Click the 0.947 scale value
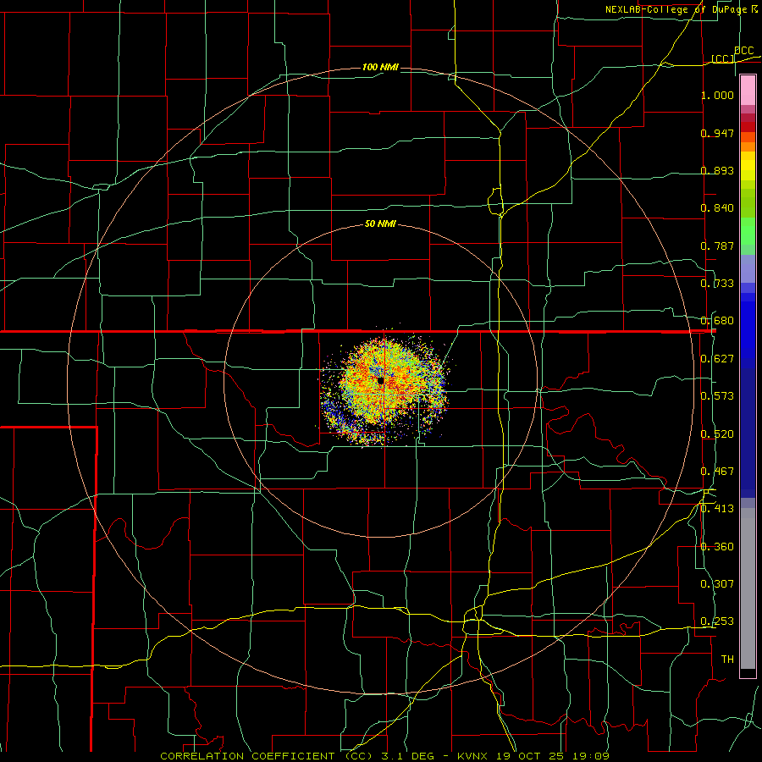This screenshot has width=762, height=762. 717,133
